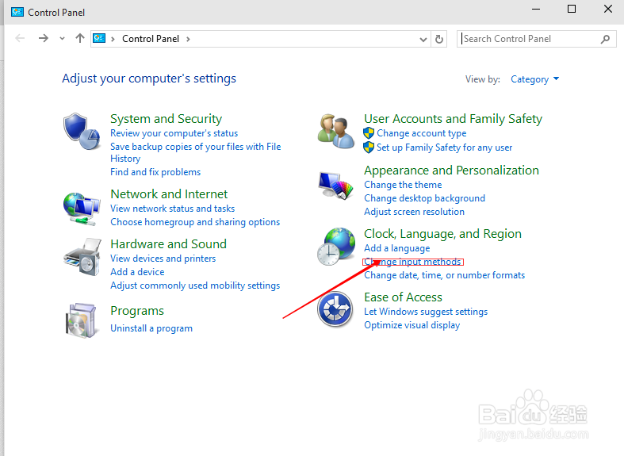Click the Network and Internet globe icon
Viewport: 624px width, 456px height.
tap(82, 208)
